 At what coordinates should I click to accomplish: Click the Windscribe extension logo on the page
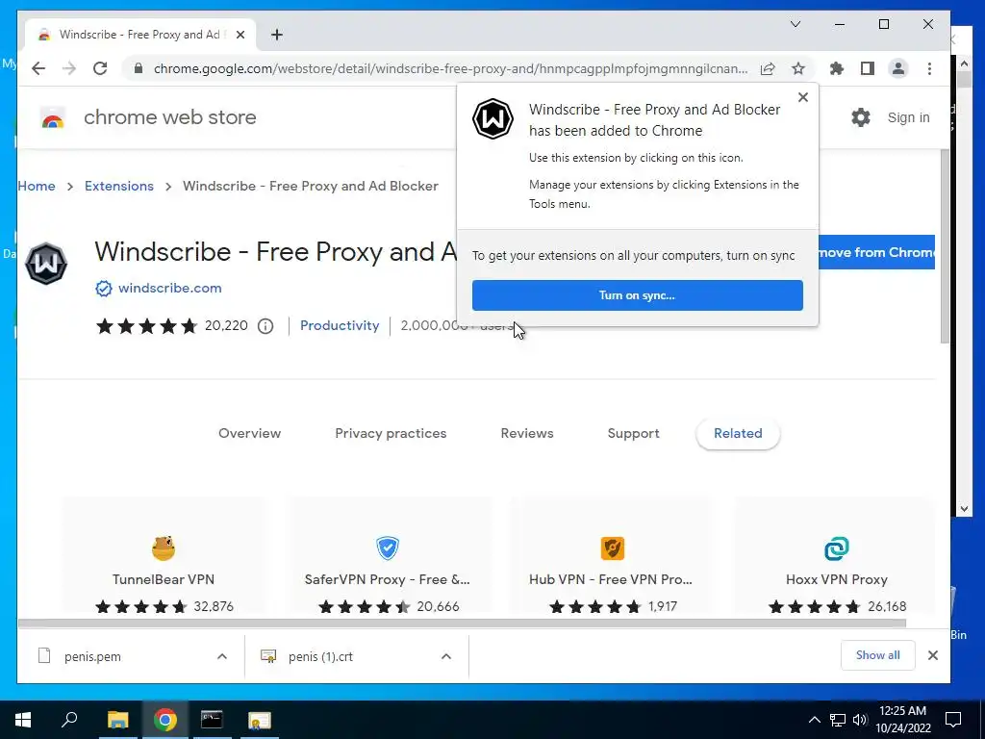(x=46, y=264)
